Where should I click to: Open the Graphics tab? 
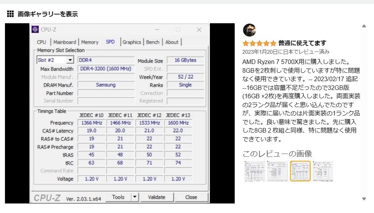[132, 42]
